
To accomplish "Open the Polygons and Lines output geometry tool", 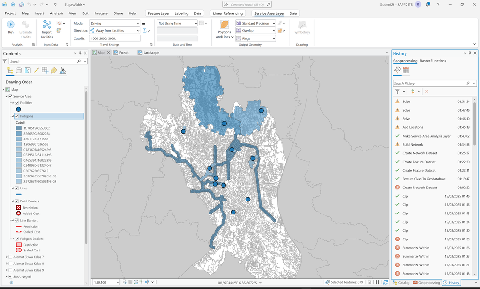I will tap(224, 29).
